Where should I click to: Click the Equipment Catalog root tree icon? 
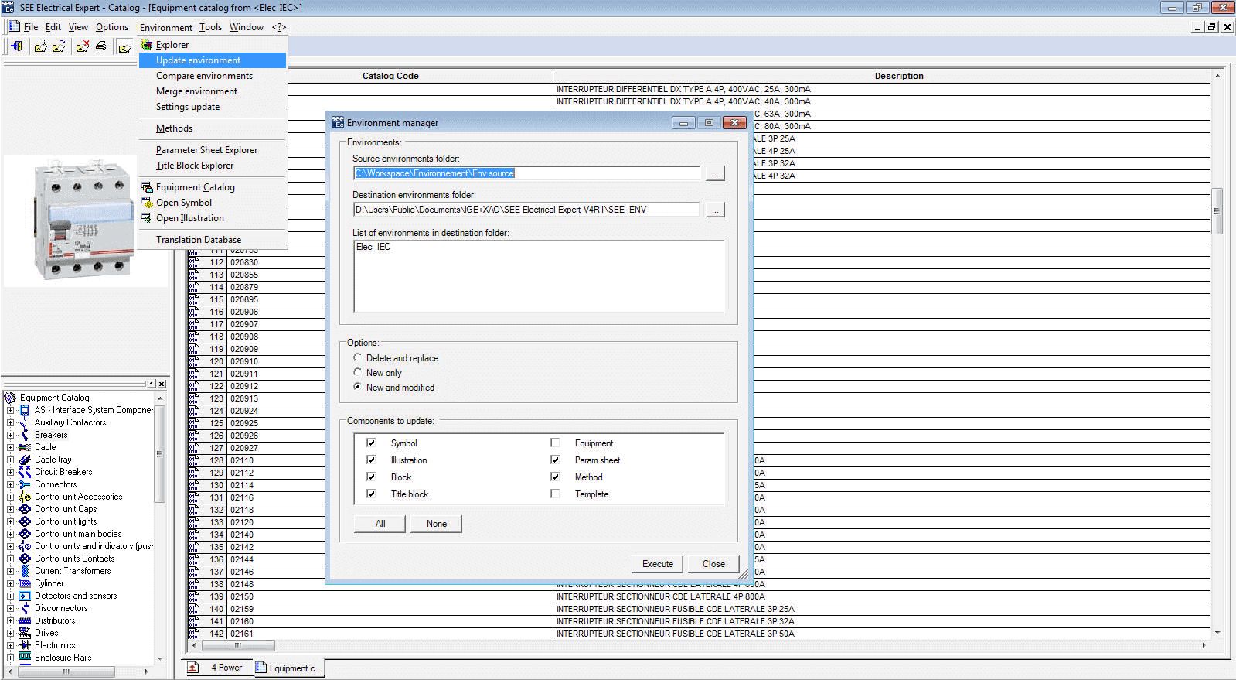pyautogui.click(x=10, y=398)
